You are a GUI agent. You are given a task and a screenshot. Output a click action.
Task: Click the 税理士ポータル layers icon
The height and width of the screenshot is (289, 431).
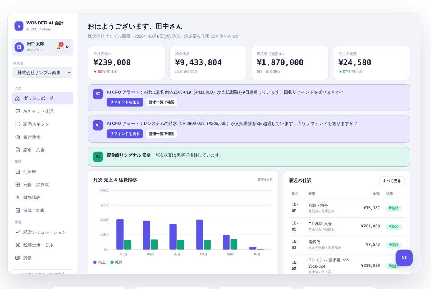click(18, 245)
